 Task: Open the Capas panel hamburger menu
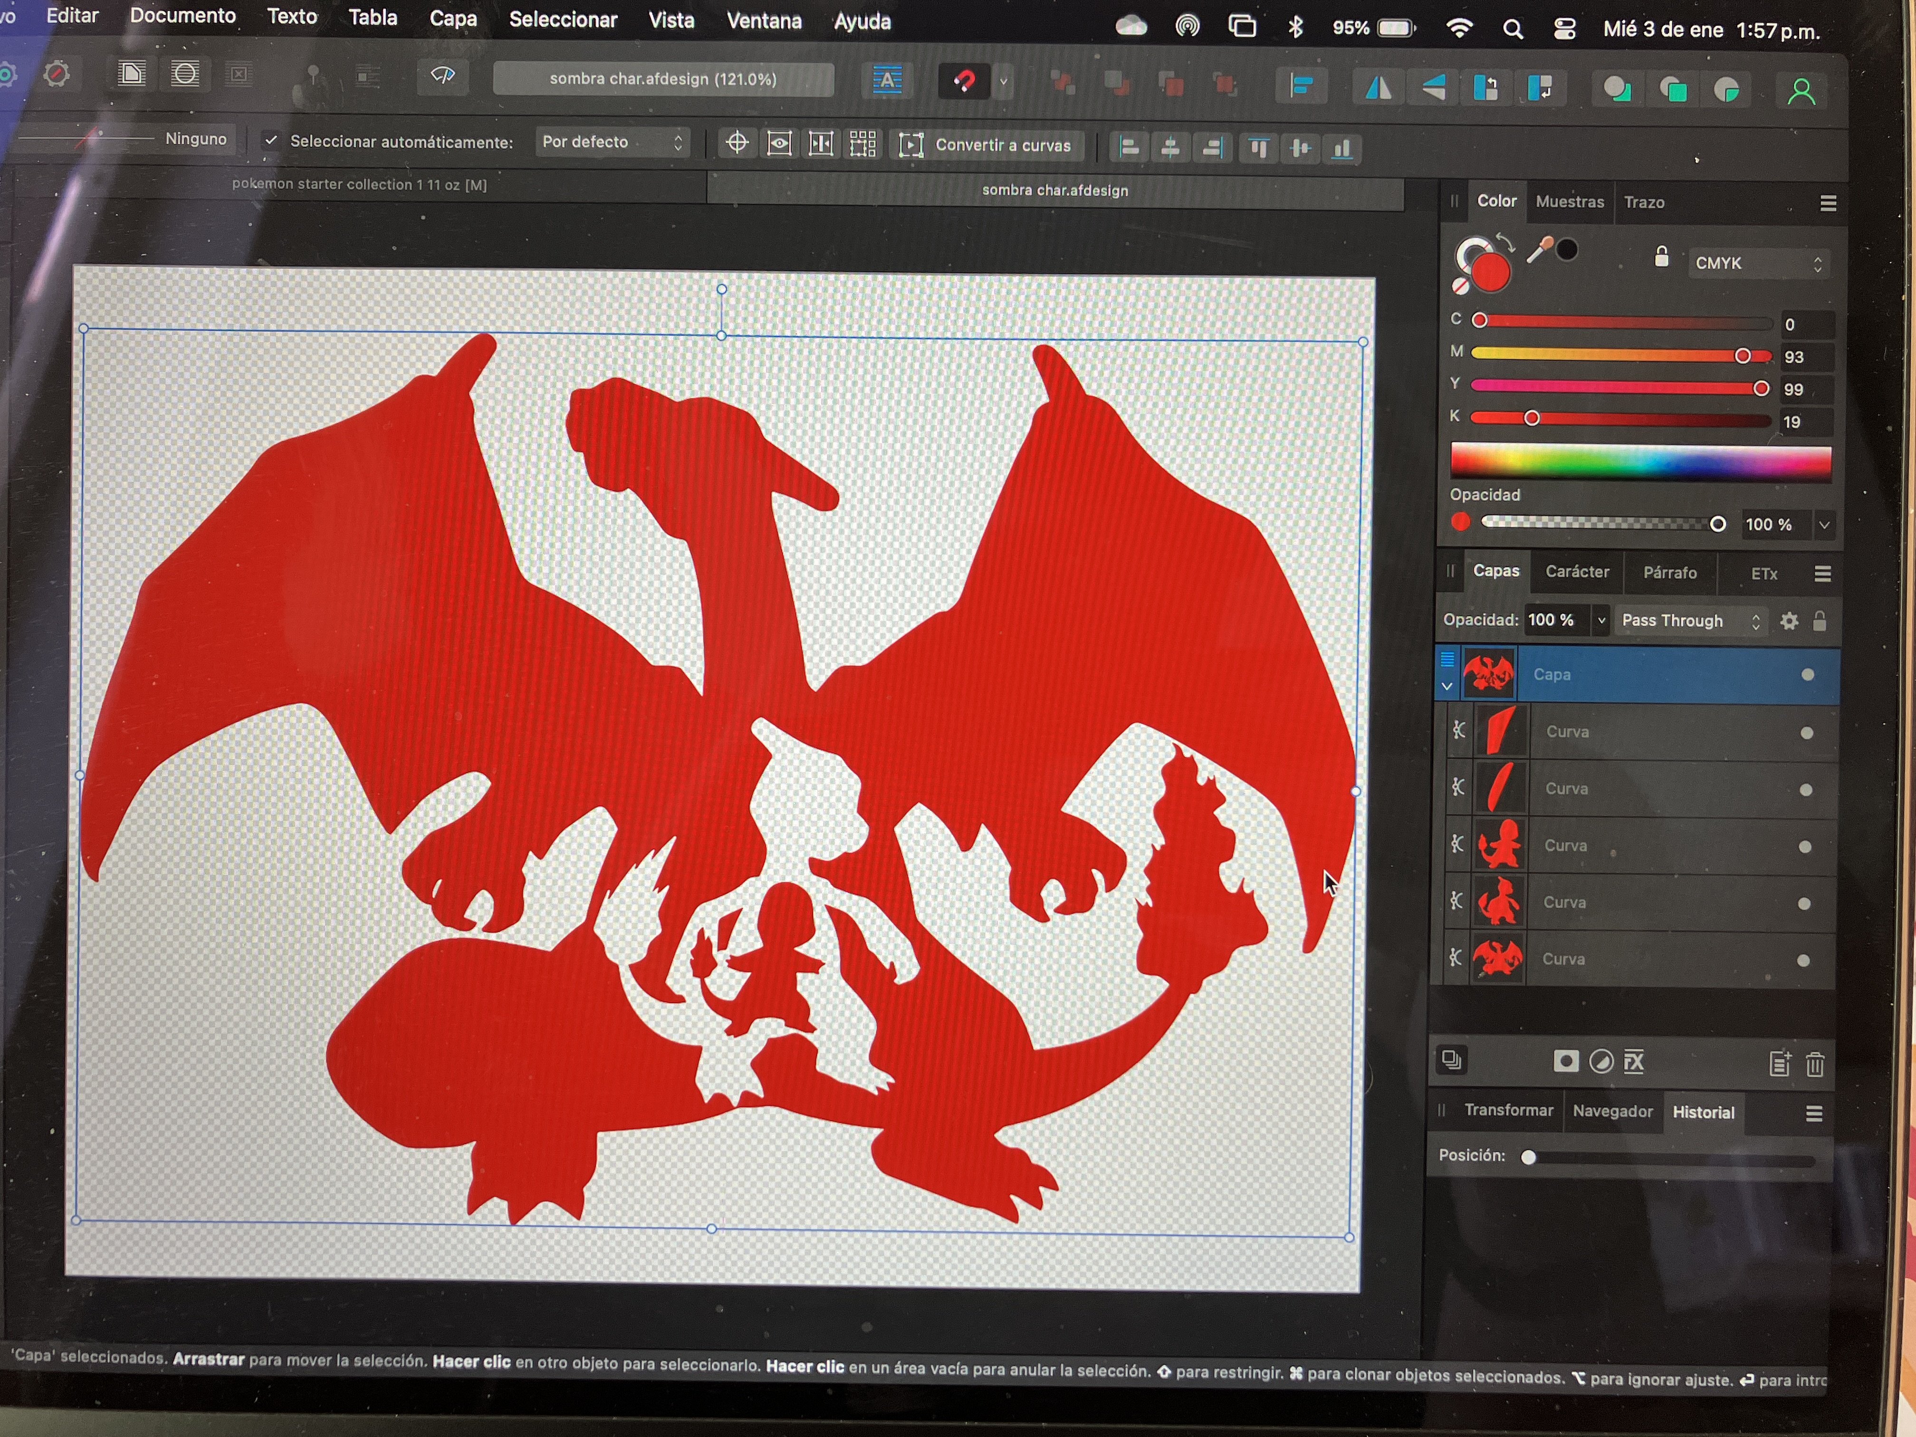pyautogui.click(x=1821, y=574)
